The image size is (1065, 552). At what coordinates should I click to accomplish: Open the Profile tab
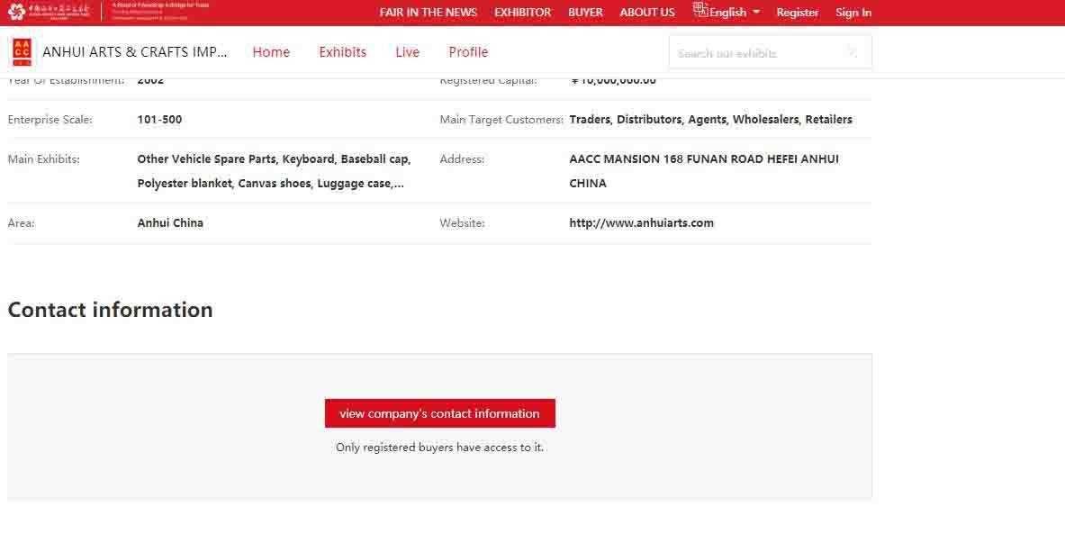(468, 52)
